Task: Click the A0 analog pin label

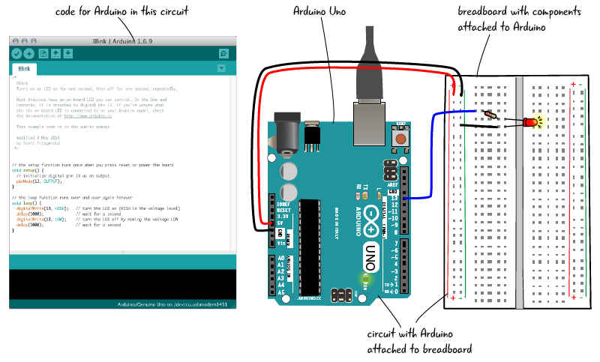Action: (280, 258)
